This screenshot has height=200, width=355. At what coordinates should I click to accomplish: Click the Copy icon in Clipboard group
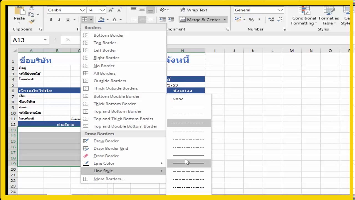(x=31, y=14)
